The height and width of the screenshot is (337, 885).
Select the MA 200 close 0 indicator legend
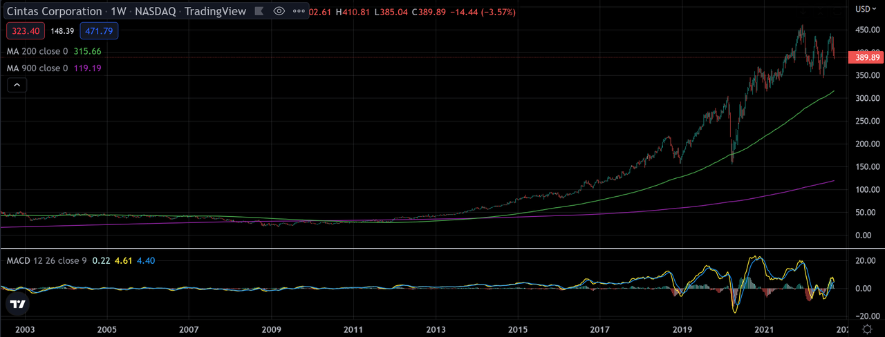37,52
